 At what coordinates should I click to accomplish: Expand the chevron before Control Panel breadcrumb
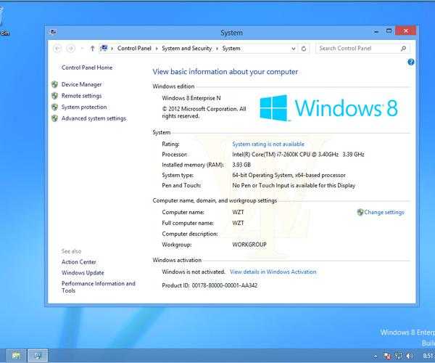[112, 49]
